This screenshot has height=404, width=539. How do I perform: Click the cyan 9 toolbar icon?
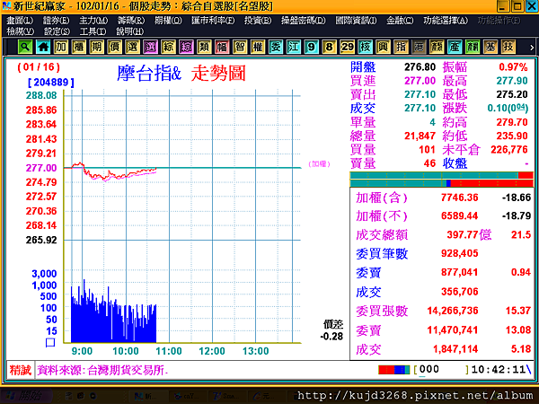[x=311, y=47]
